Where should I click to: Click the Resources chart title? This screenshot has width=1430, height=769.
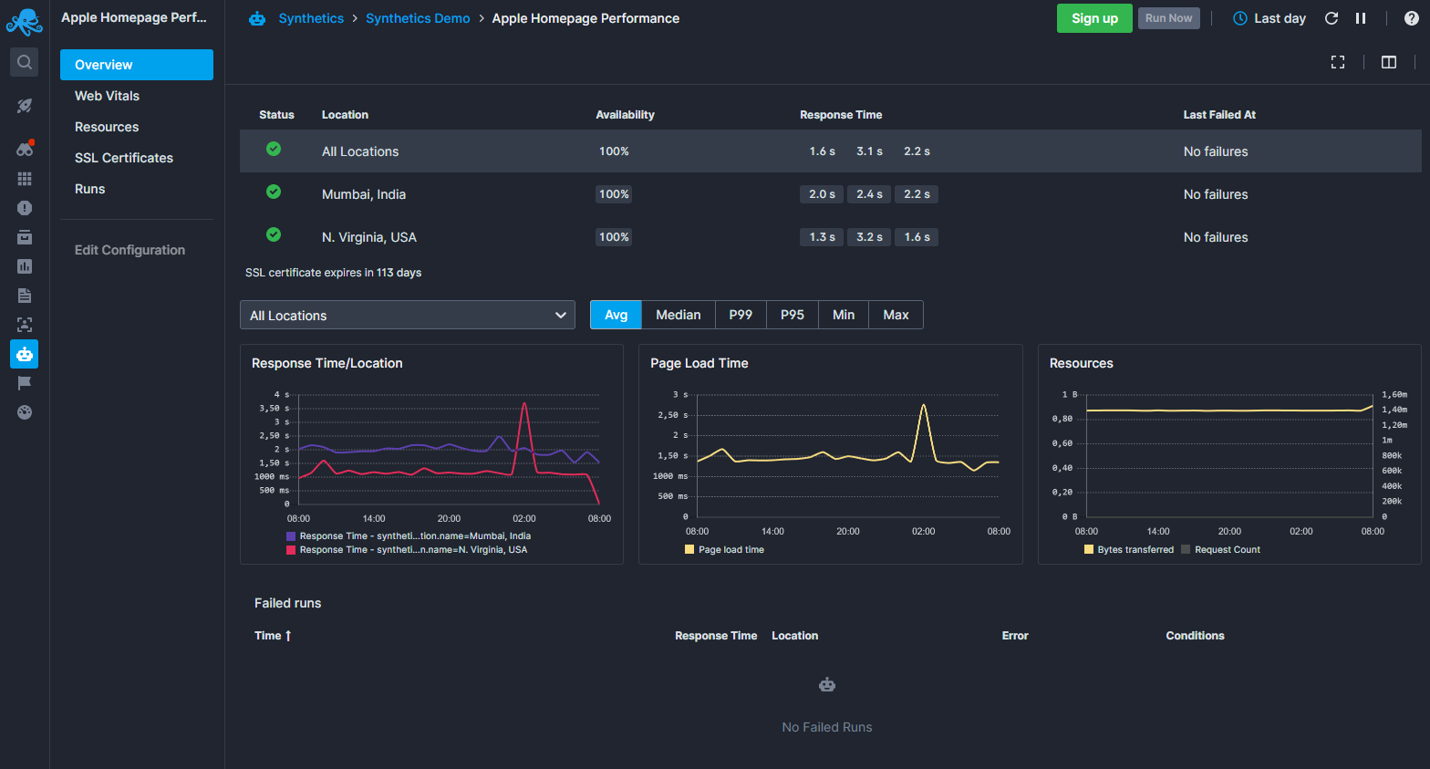pyautogui.click(x=1082, y=363)
